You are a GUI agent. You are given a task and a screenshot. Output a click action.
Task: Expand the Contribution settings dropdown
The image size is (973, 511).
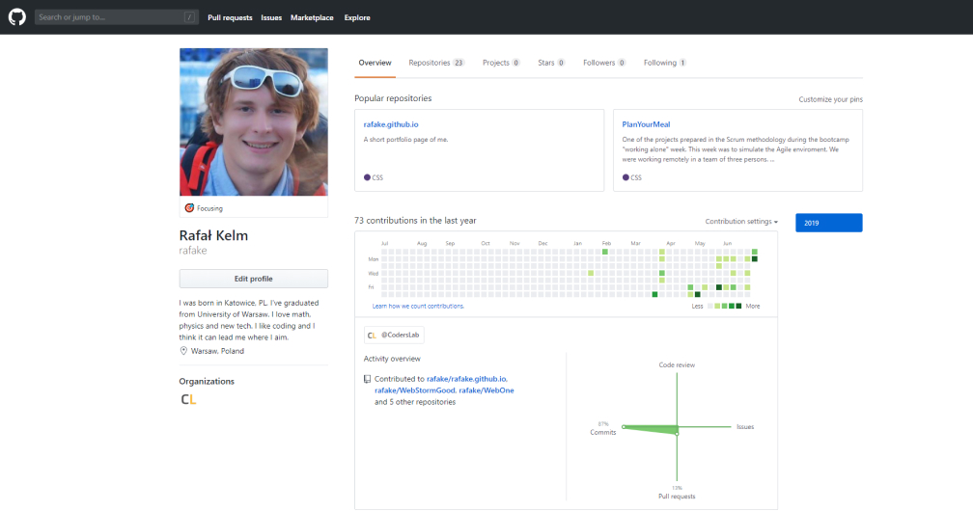[741, 222]
